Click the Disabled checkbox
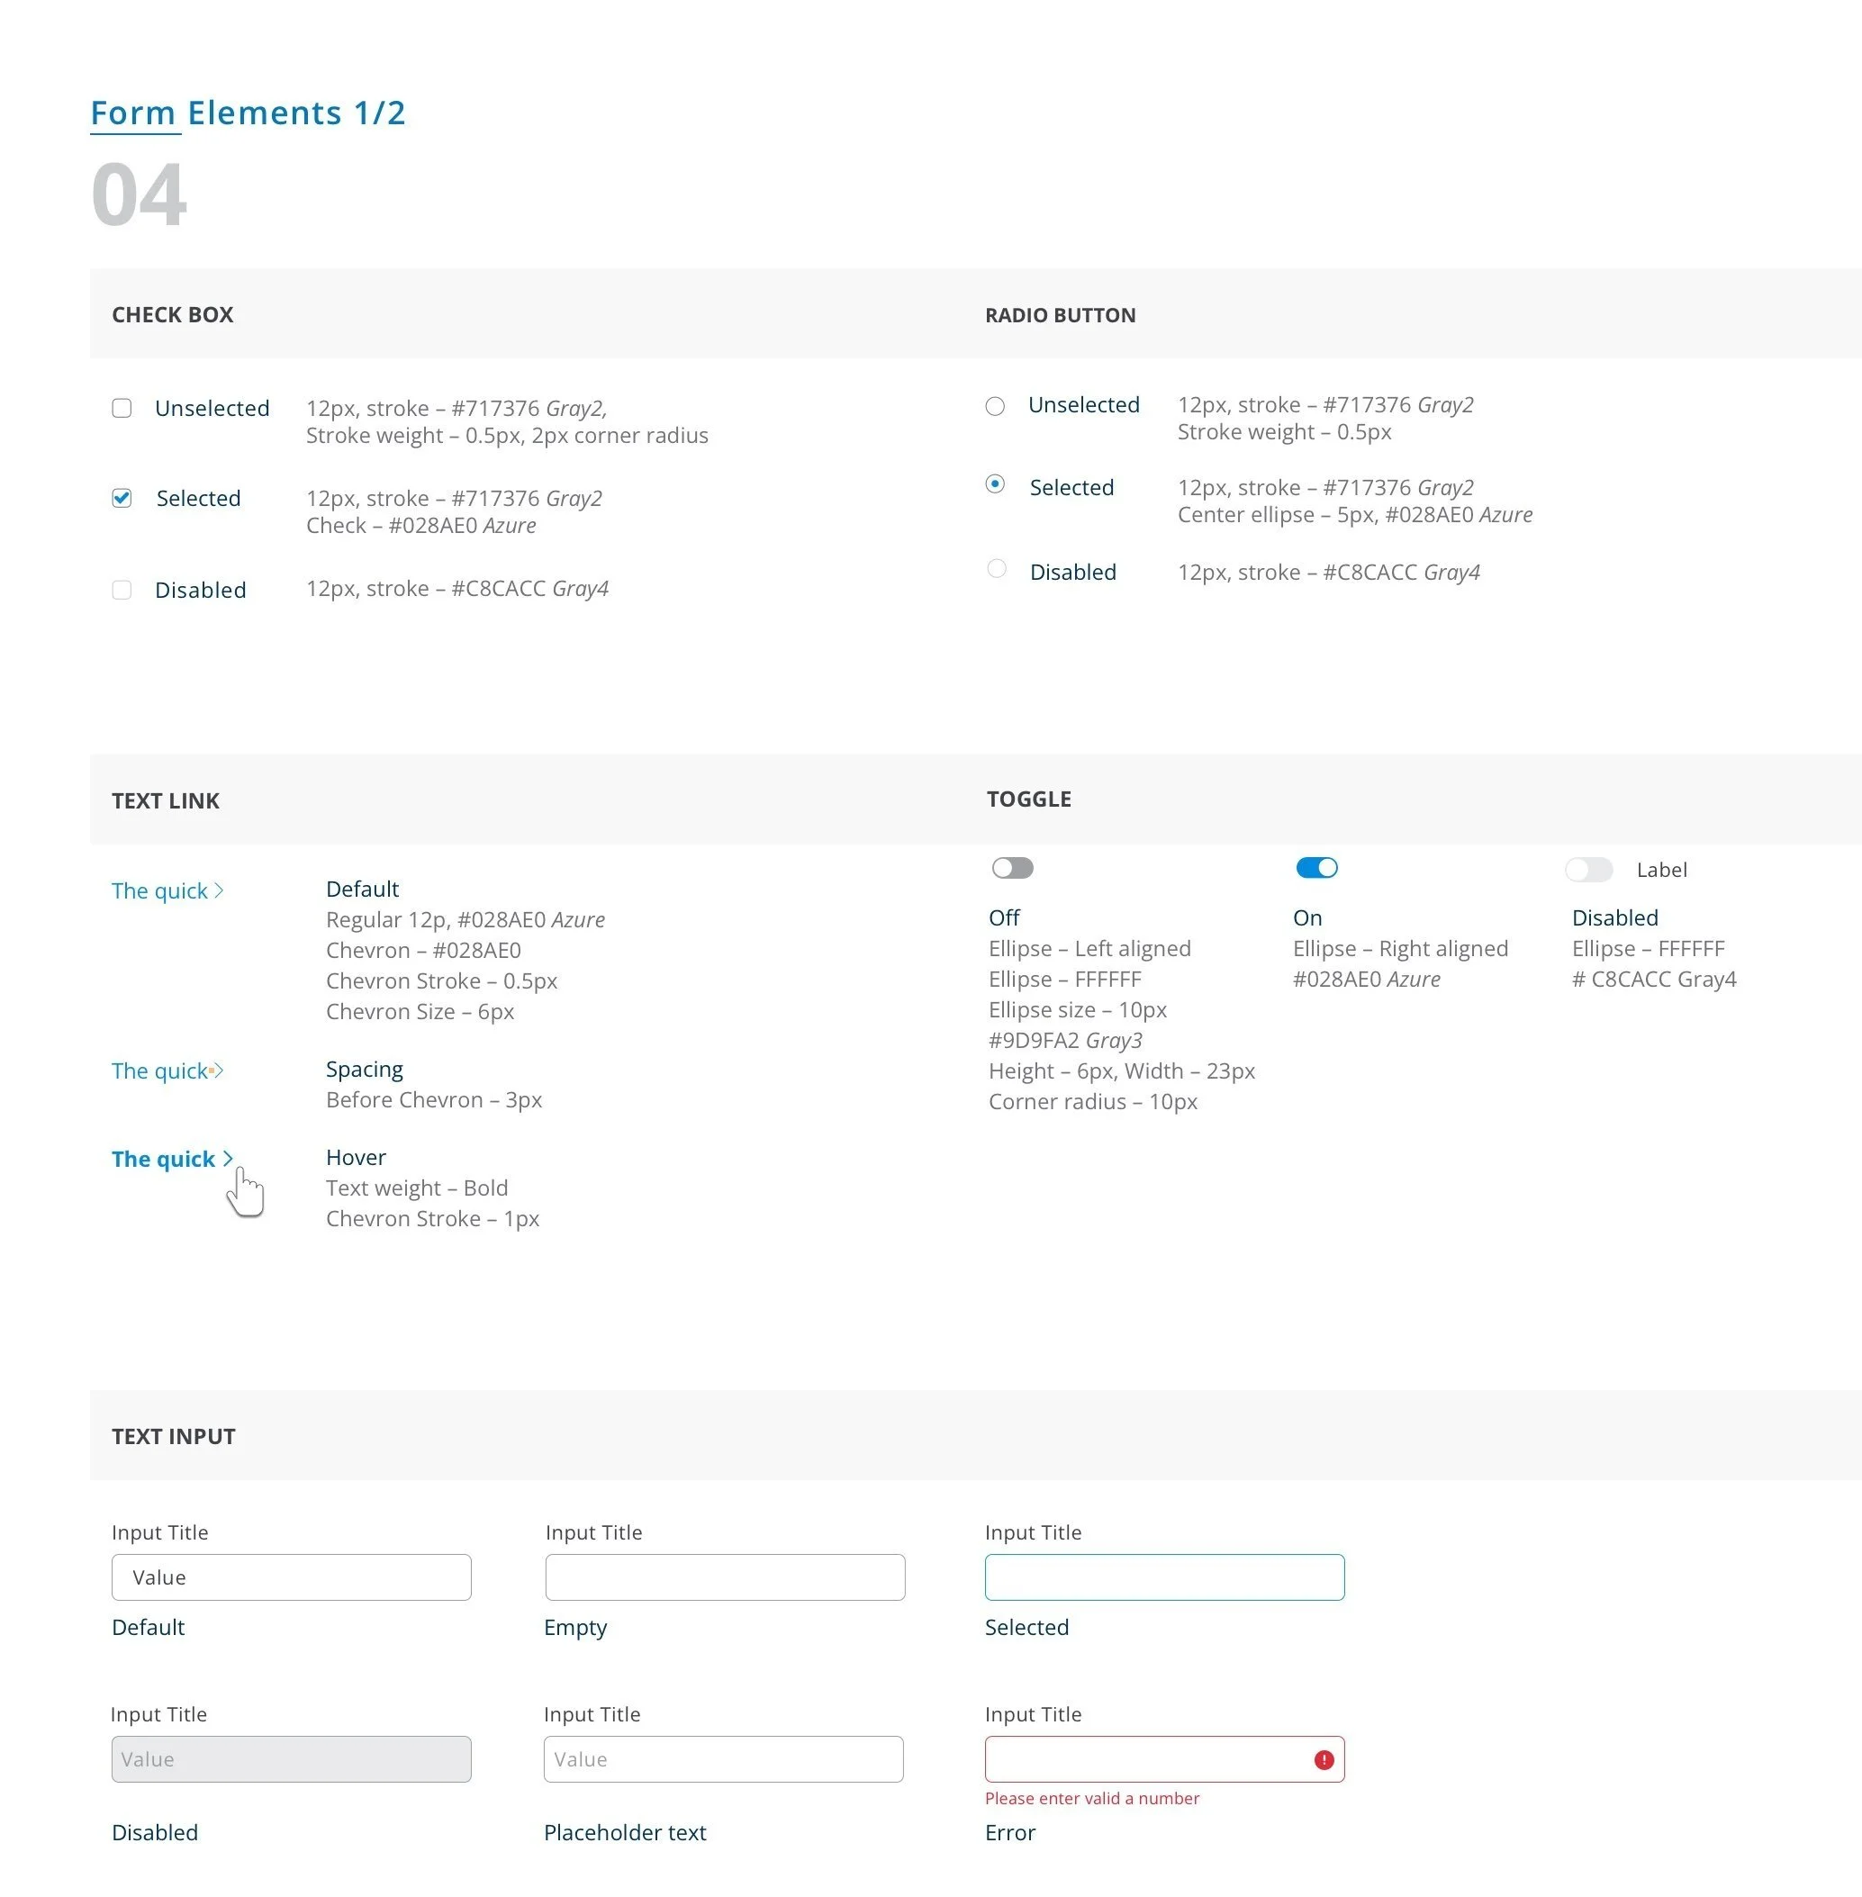 point(122,590)
